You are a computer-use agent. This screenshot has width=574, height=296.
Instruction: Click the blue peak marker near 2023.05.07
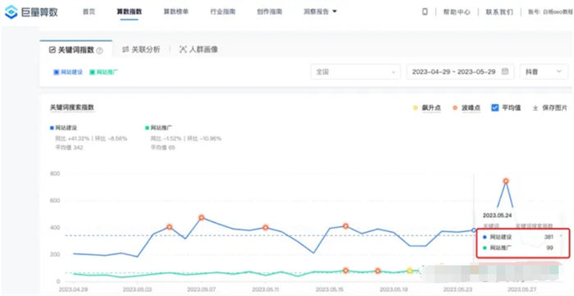(202, 218)
